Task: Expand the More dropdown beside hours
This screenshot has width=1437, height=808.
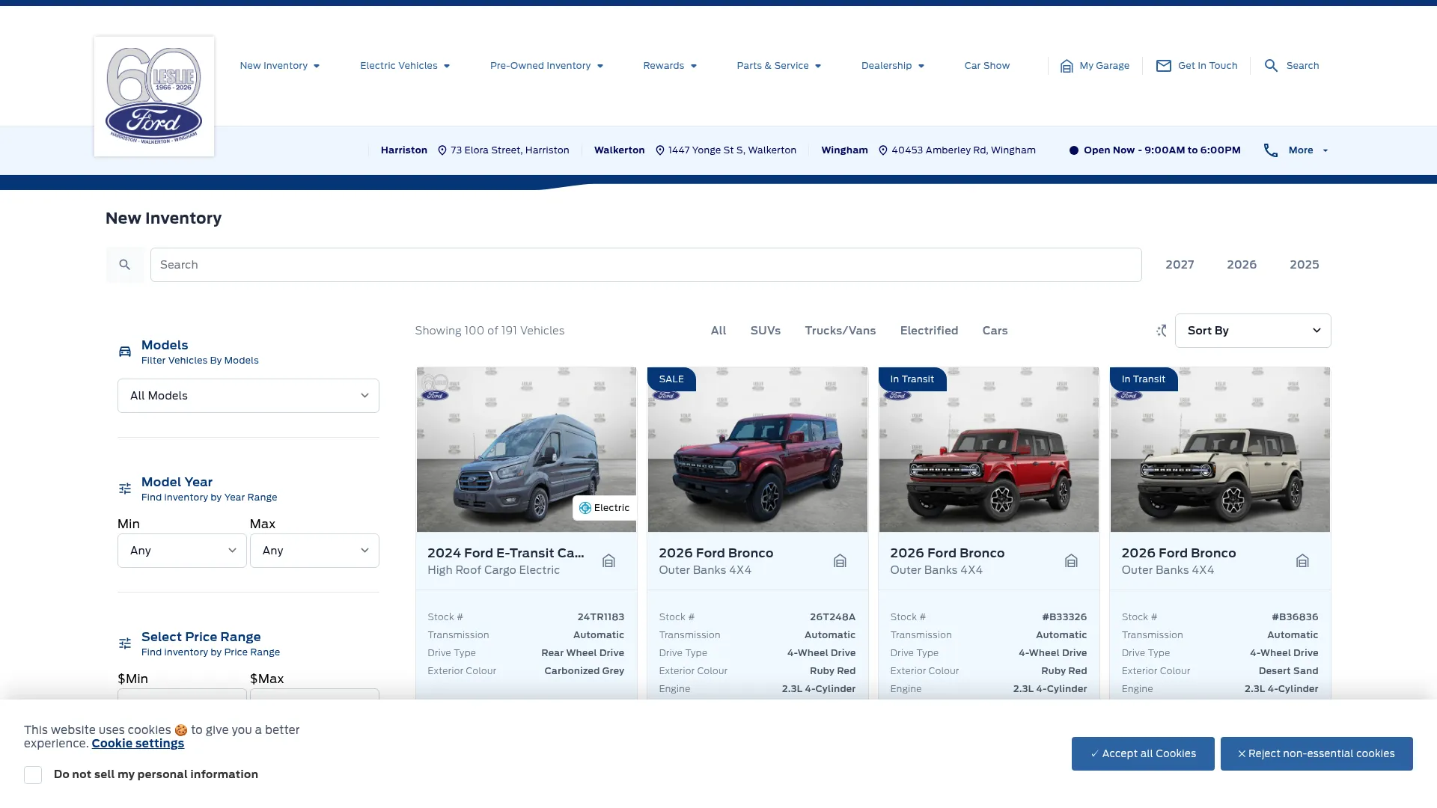Action: pyautogui.click(x=1308, y=150)
